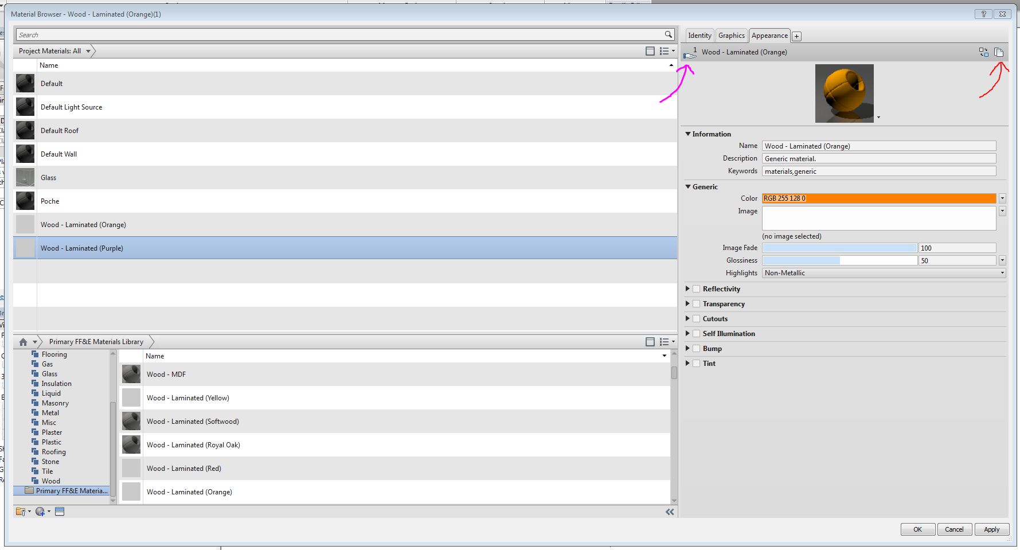Viewport: 1020px width, 550px height.
Task: Sort project materials using Name column arrow
Action: coord(671,65)
